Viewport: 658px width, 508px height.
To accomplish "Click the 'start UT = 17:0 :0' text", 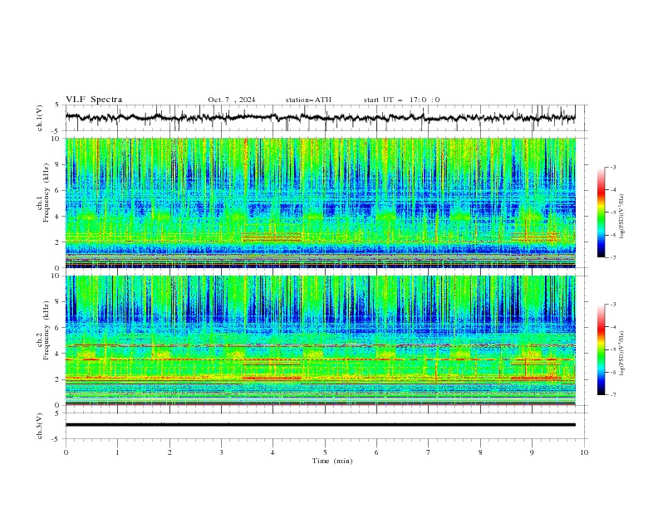I will point(401,100).
